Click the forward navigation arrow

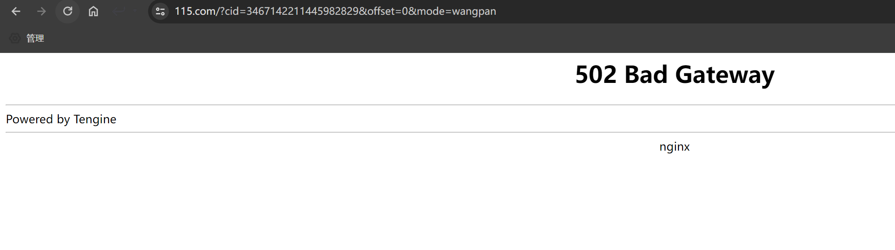(41, 11)
